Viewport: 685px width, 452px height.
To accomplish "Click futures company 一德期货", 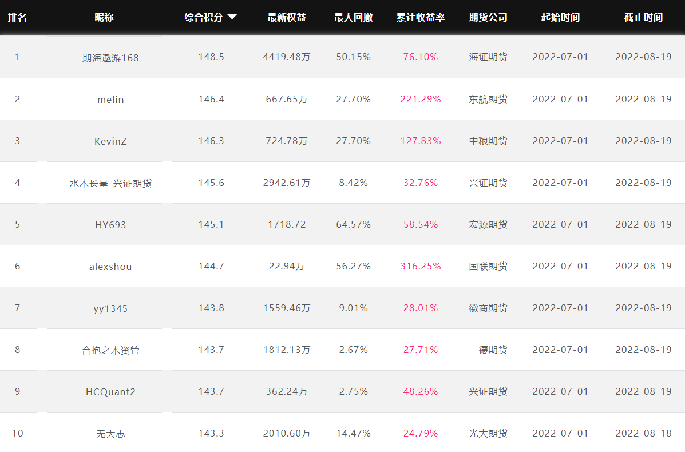I will pyautogui.click(x=488, y=350).
